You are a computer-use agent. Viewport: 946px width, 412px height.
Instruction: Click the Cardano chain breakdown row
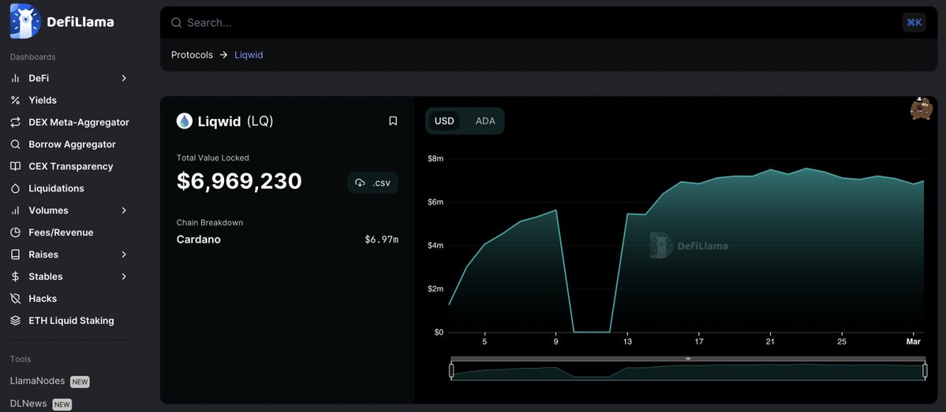point(287,239)
